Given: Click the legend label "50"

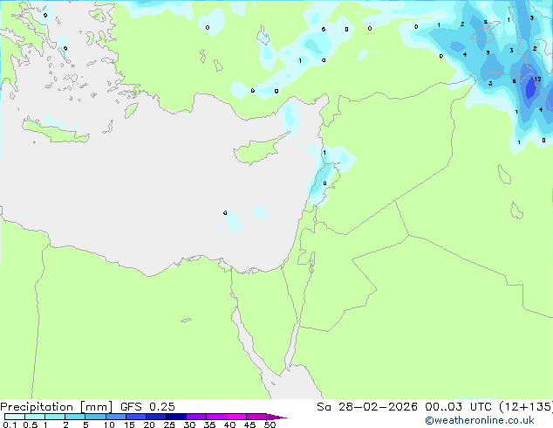Looking at the screenshot, I should 270,425.
